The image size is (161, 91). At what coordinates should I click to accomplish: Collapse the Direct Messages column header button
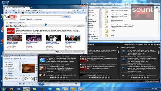point(158,48)
